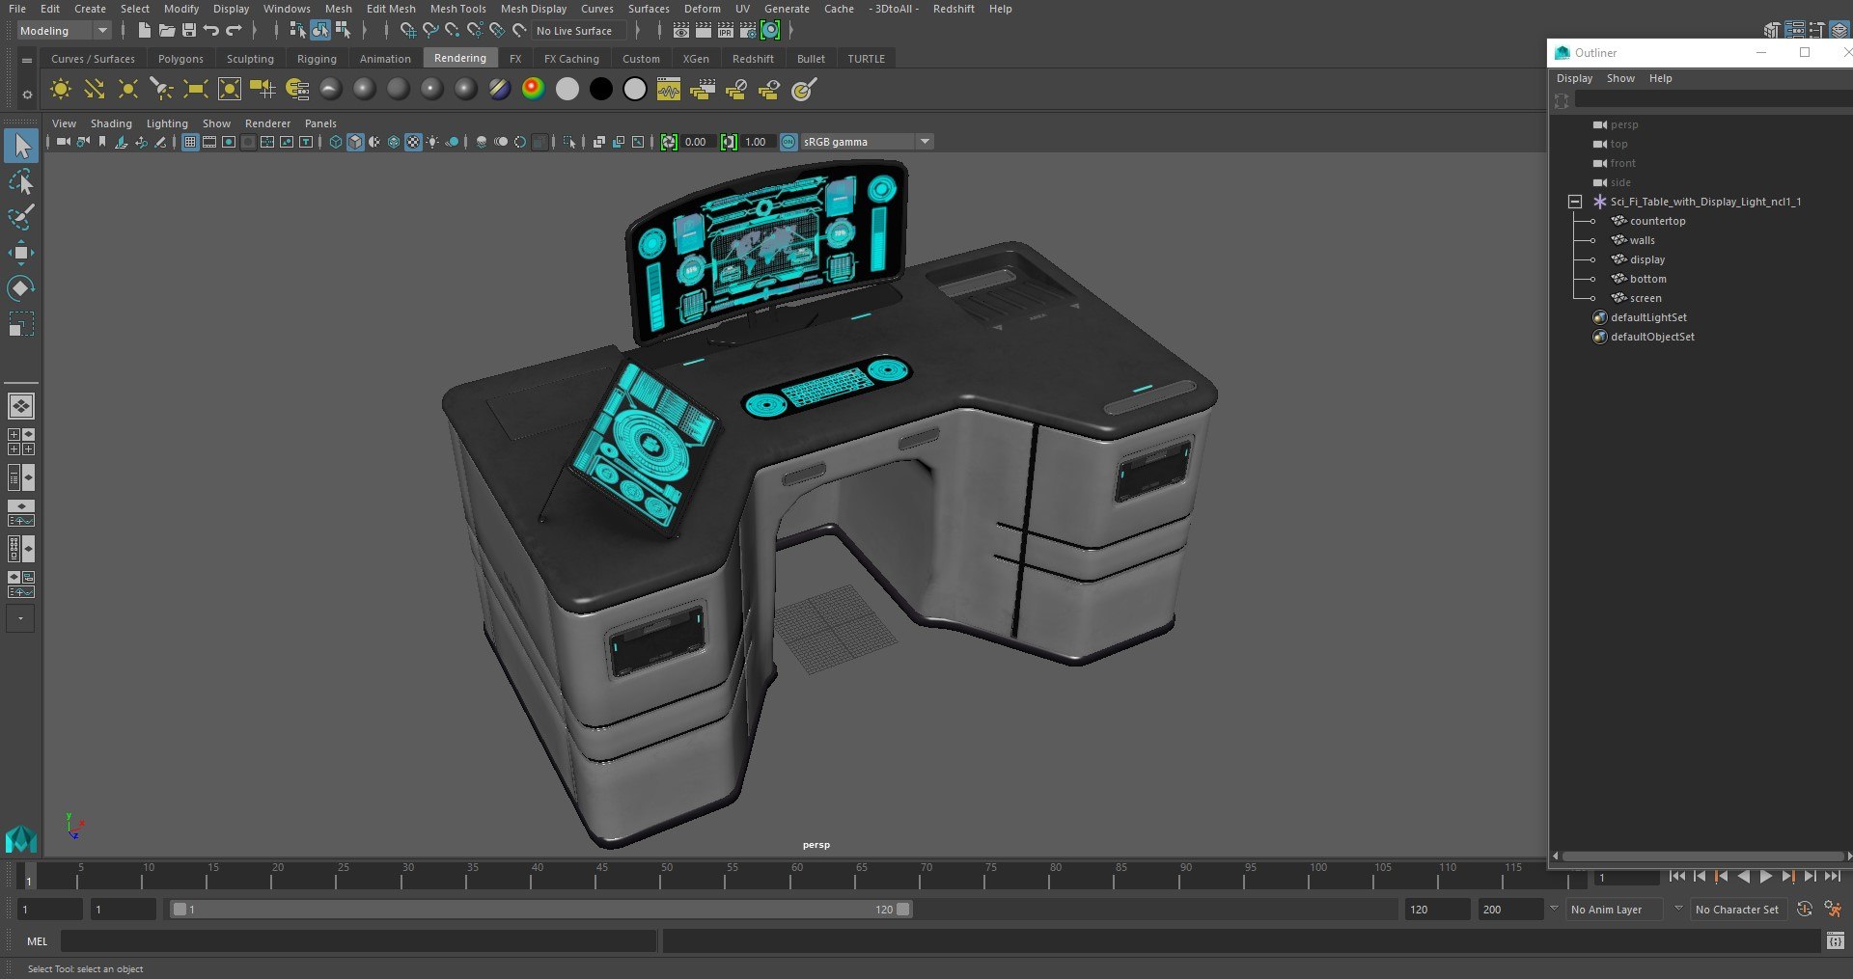Screen dimensions: 1853x979
Task: Assign the layered shader striped sphere
Action: 499,90
